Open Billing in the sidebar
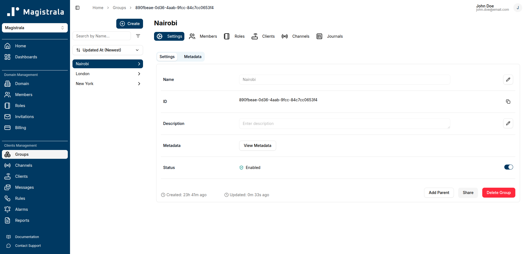528x254 pixels. (20, 128)
